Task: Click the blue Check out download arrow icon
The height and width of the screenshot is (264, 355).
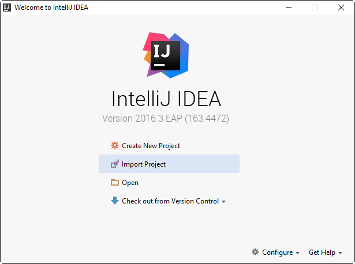Action: (114, 201)
